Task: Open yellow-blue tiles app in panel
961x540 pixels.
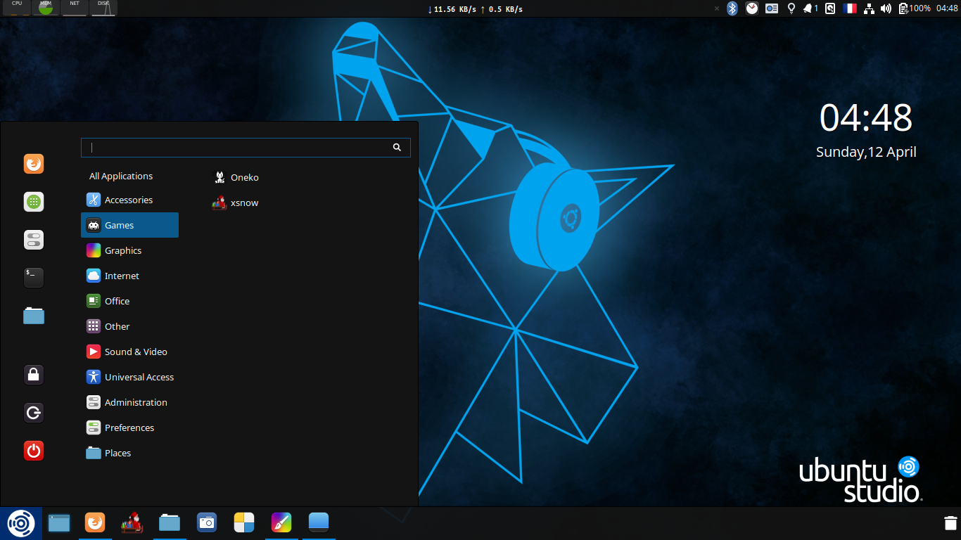Action: point(244,522)
